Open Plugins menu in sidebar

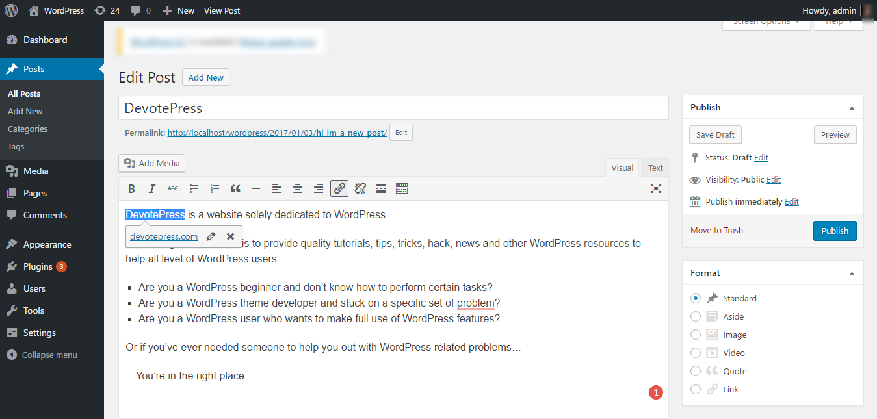point(52,266)
